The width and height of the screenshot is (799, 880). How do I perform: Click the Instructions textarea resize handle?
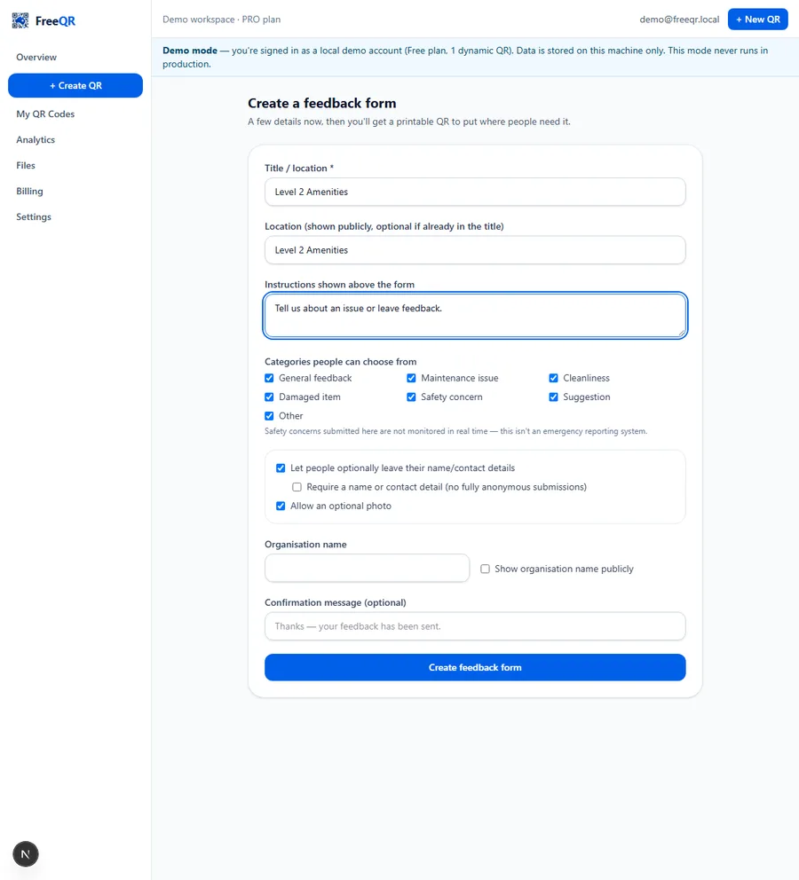pos(681,333)
